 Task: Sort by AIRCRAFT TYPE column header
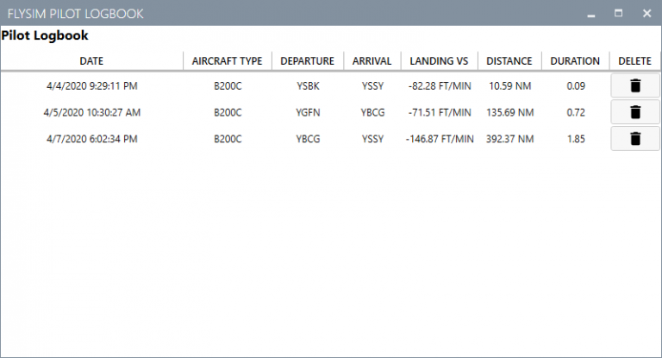coord(228,61)
